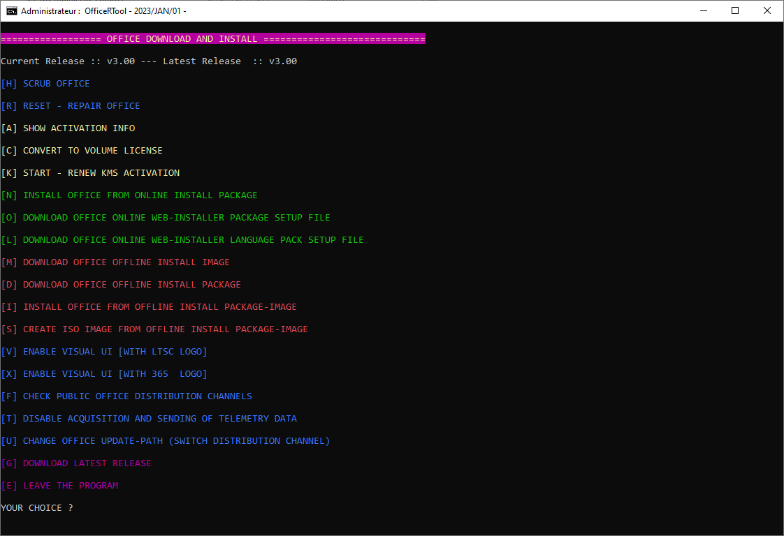Select INSTALL OFFICE FROM OFFLINE INSTALL PACKAGE-IMAGE
Image resolution: width=784 pixels, height=536 pixels.
click(x=149, y=306)
